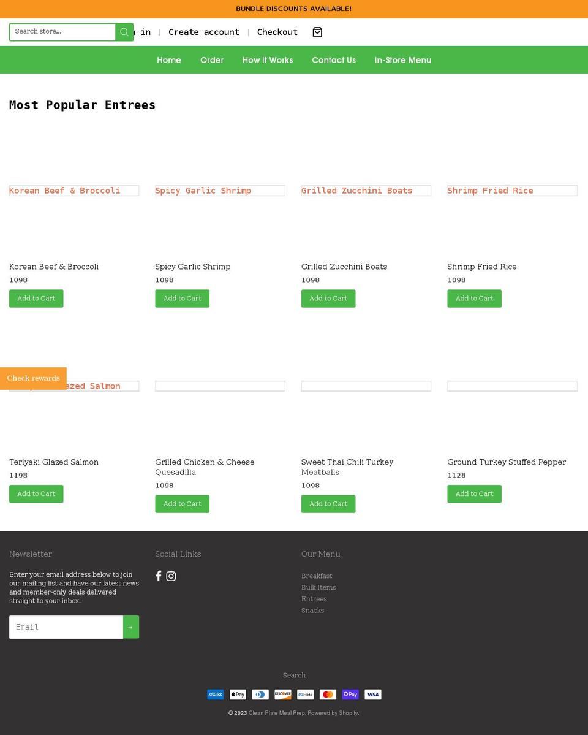Click the Mastercard payment icon
This screenshot has width=588, height=735.
(x=328, y=694)
